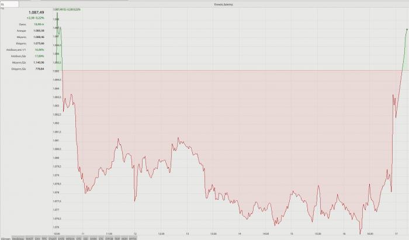This screenshot has width=409, height=240.
Task: Select the ΠΕΙΡ tab
Action: [117, 238]
